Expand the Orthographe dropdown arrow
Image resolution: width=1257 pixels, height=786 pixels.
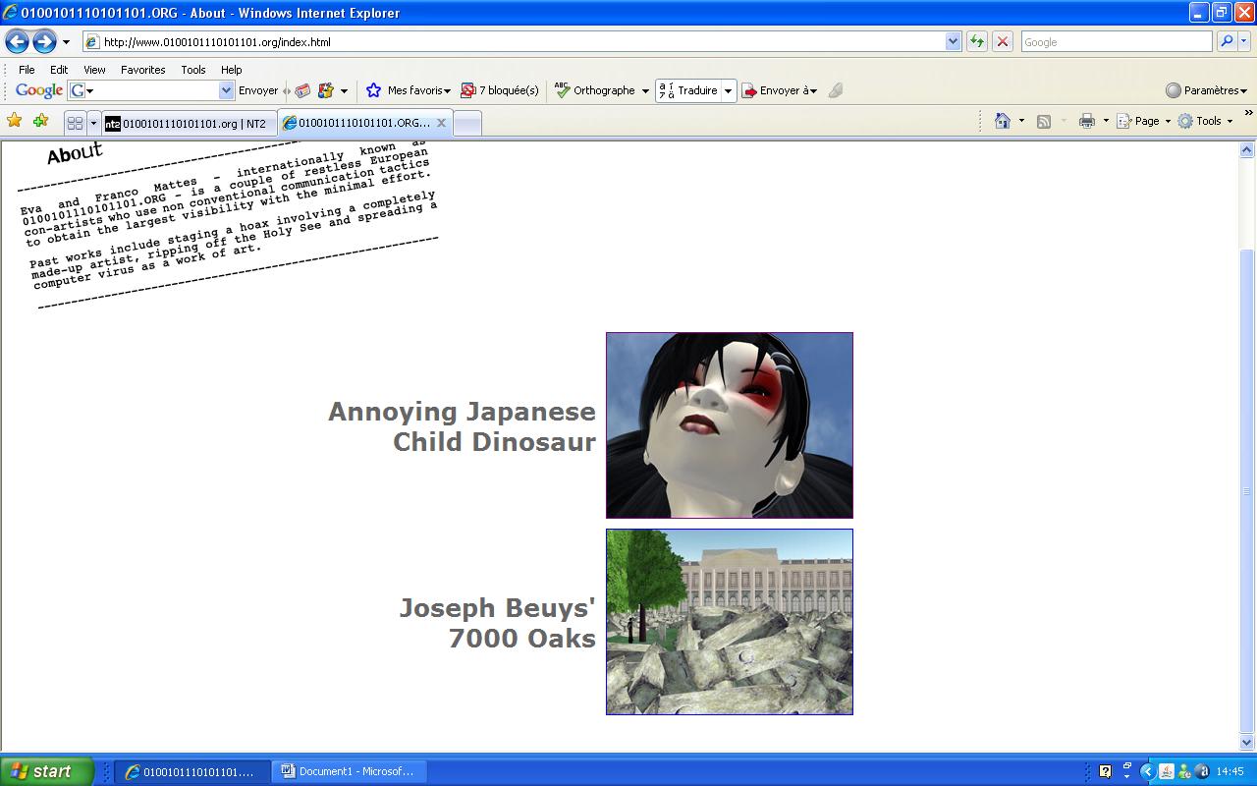point(645,91)
